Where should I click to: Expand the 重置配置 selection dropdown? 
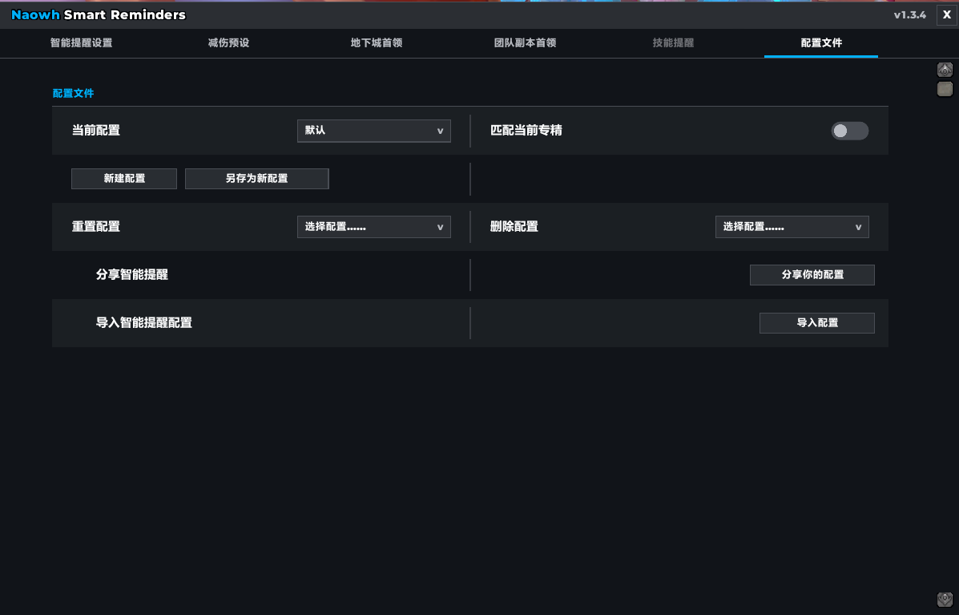[373, 226]
